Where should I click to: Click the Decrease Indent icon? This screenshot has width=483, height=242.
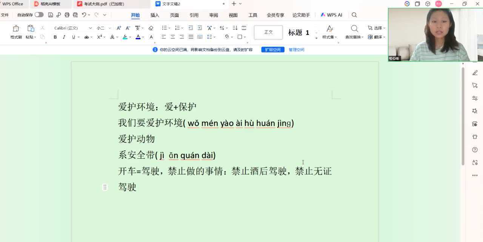(191, 28)
